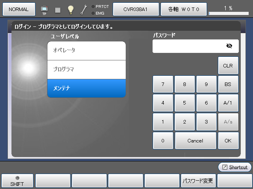Click the wrench maintenance icon
The height and width of the screenshot is (189, 253).
[84, 9]
